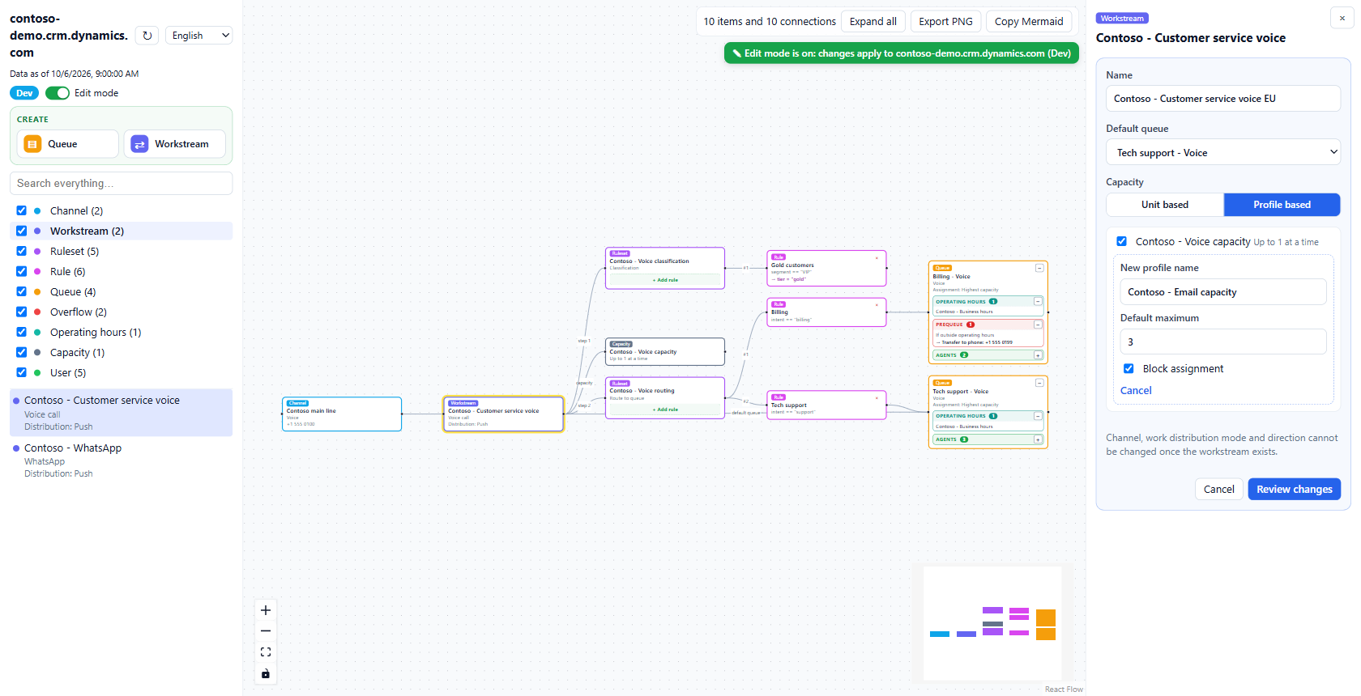Uncheck the Channel filter checkbox
Image resolution: width=1361 pixels, height=696 pixels.
22,210
